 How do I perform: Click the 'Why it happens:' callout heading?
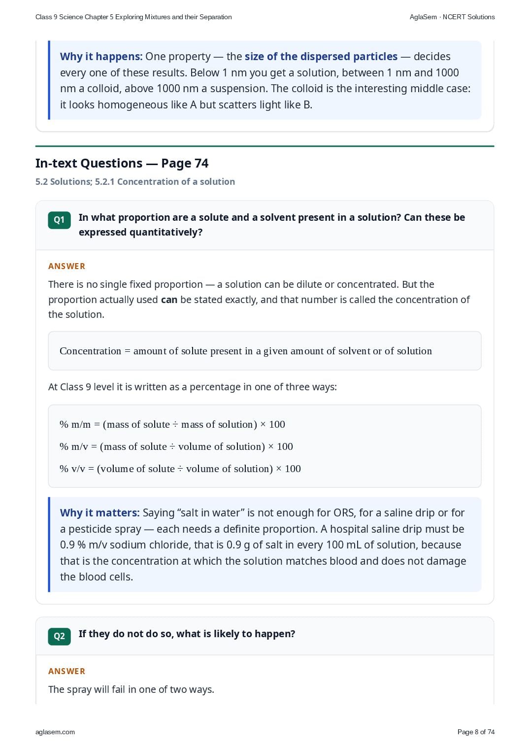tap(101, 56)
